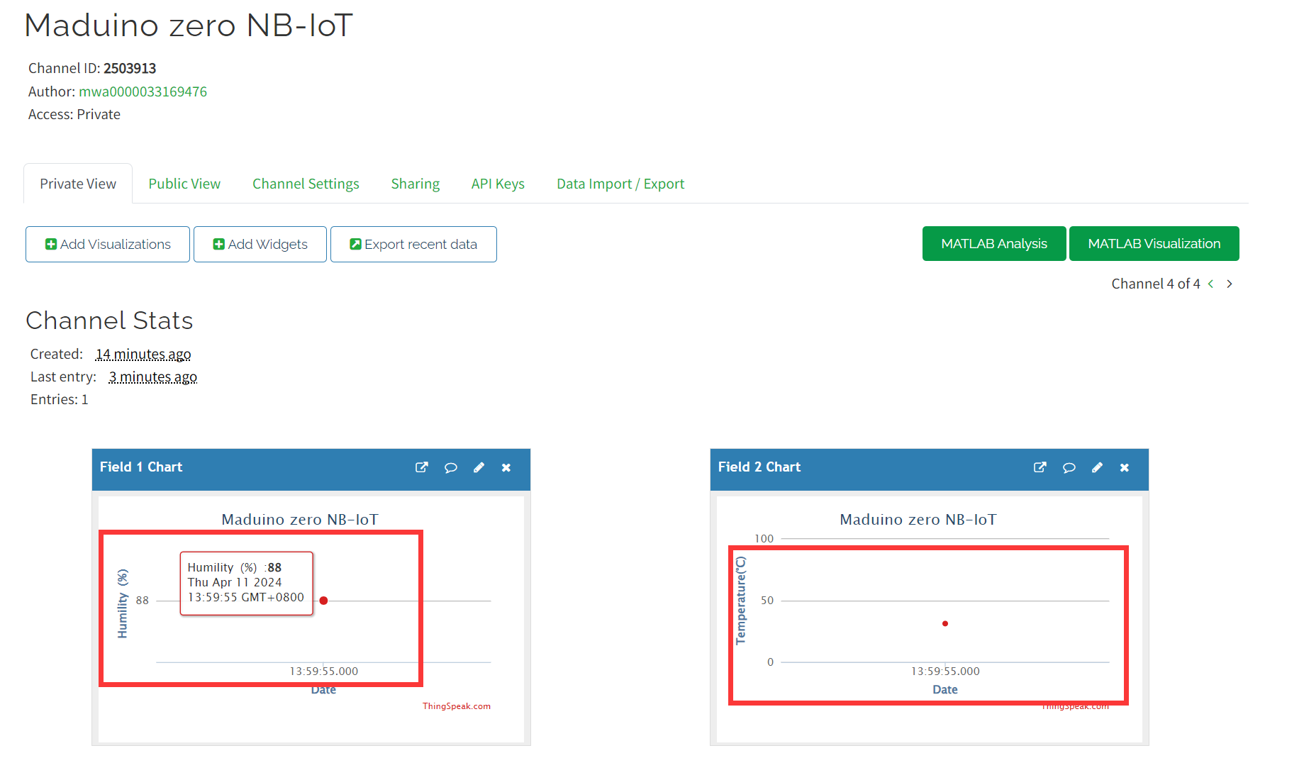Click ThingSpeak.com link in Field 1 Chart
Screen dimensions: 1304x758
[x=457, y=706]
